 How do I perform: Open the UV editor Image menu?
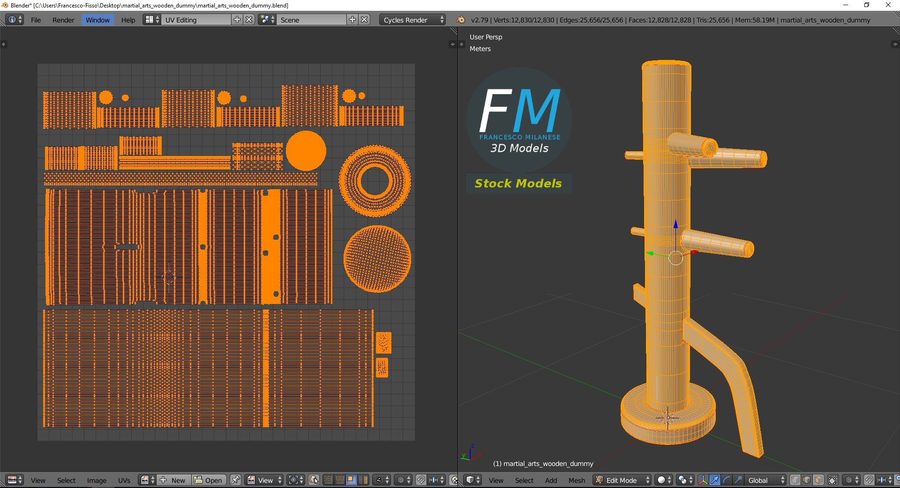tap(97, 481)
